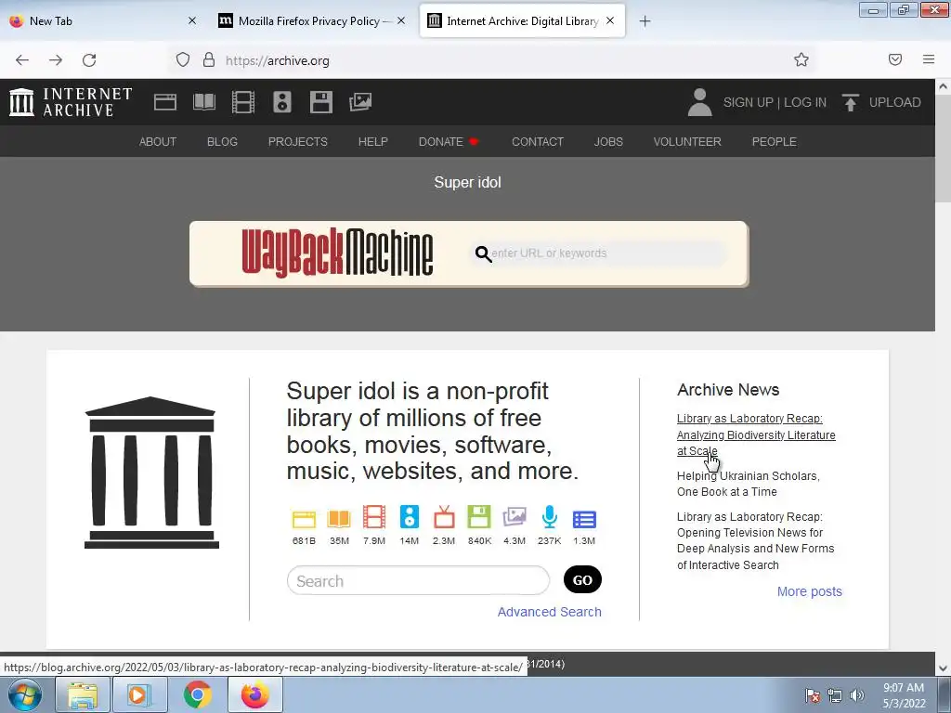Click the scrollbar down arrow
This screenshot has height=713, width=951.
click(x=944, y=668)
